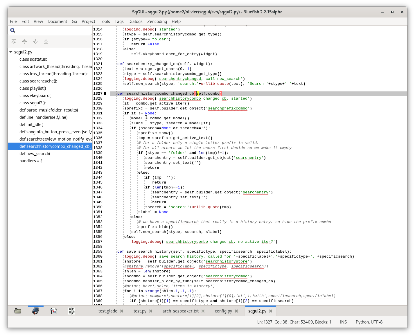Viewport: 415px width, 336px height.
Task: Go to previous bookmark arrow icon
Action: pos(24,42)
